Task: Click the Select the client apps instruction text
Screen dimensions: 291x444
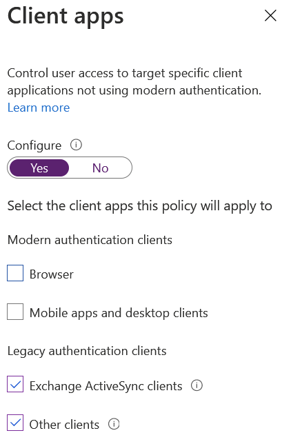Action: (x=140, y=206)
